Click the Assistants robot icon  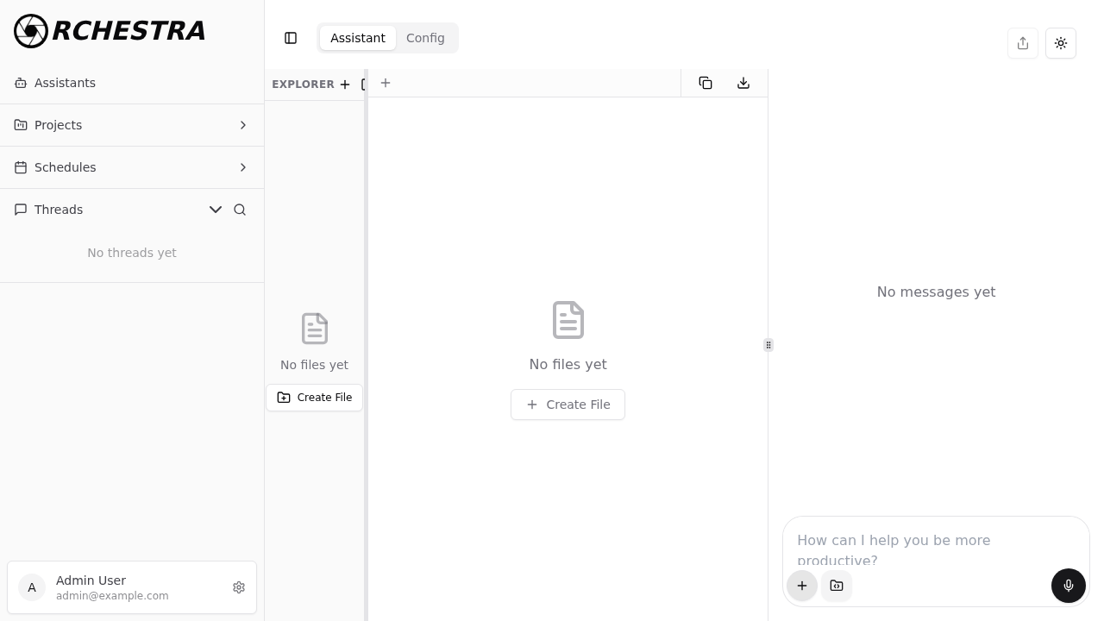21,83
